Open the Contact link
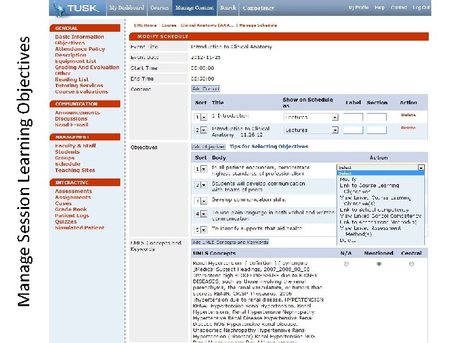Image resolution: width=458 pixels, height=343 pixels. (x=399, y=7)
